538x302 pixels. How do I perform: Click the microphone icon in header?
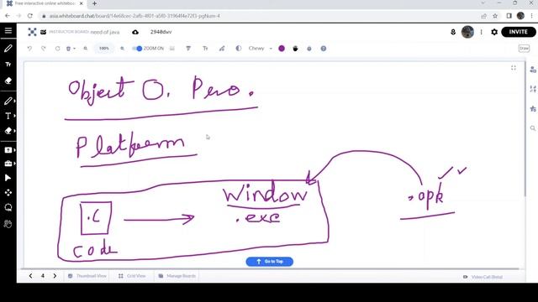coord(453,32)
